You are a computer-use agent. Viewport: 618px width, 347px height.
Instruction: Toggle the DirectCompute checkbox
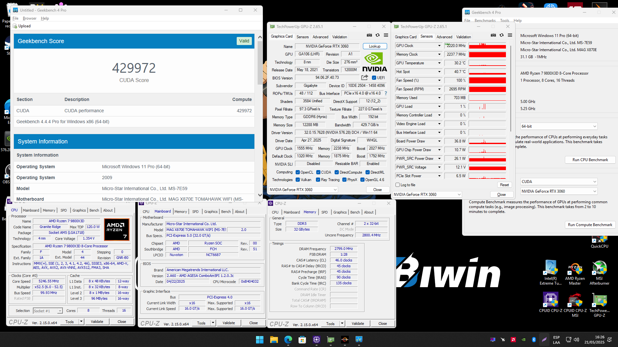pyautogui.click(x=337, y=172)
